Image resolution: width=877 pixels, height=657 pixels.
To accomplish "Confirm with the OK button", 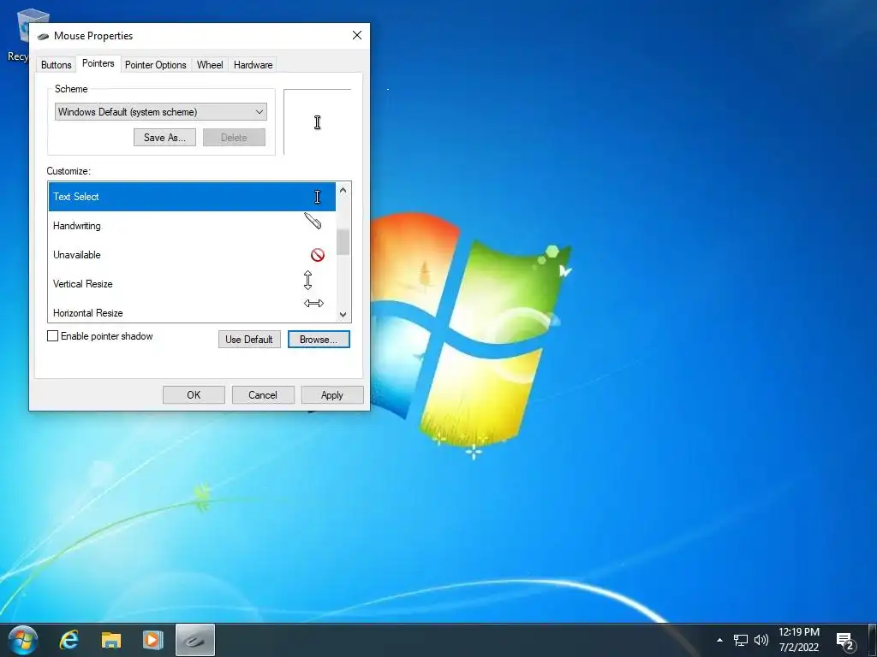I will 194,395.
